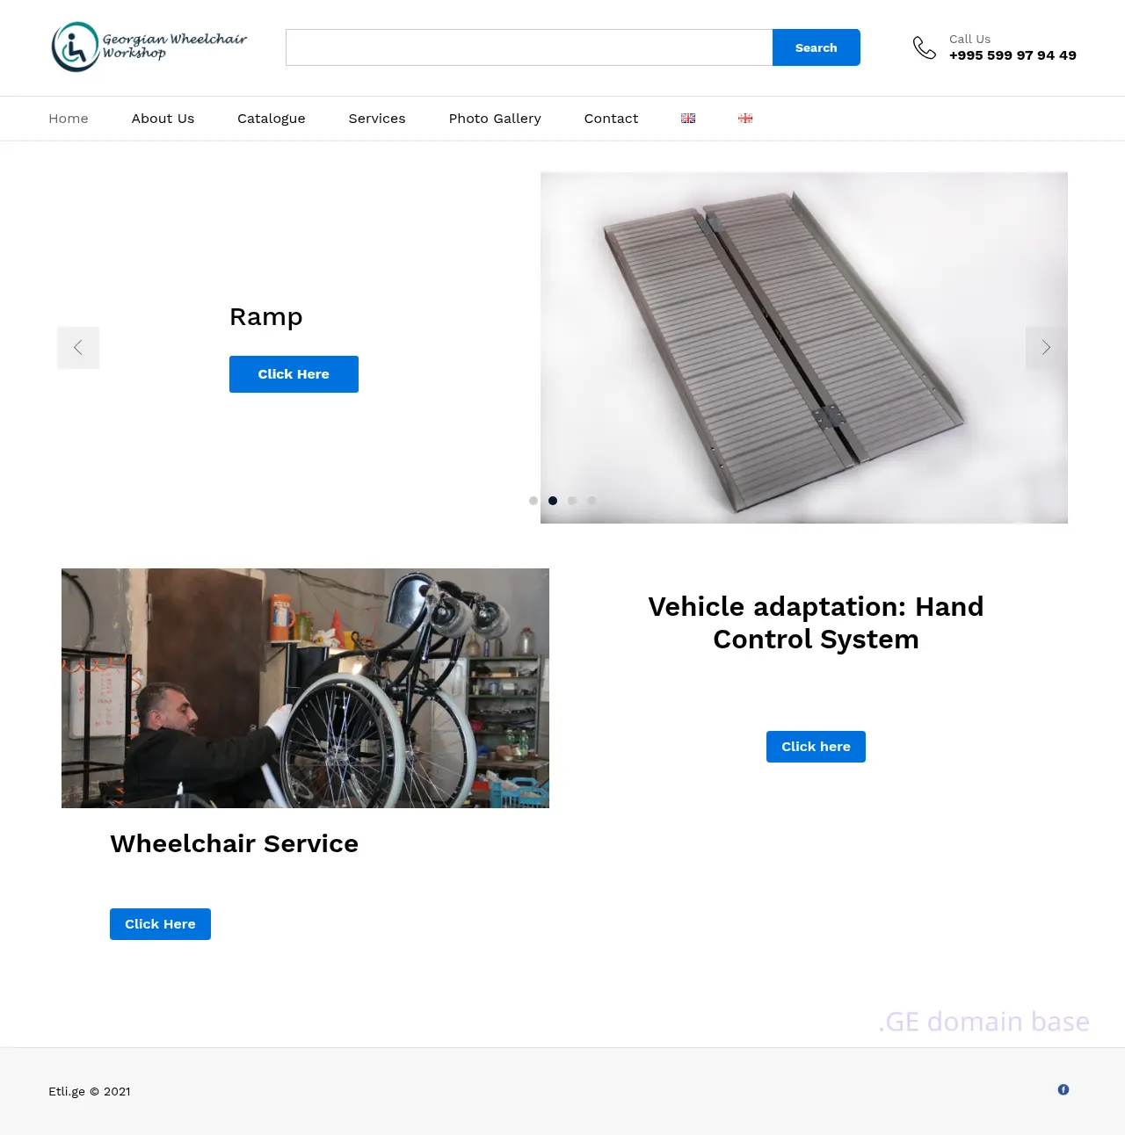Screen dimensions: 1125x1135
Task: Go to next slide with right arrow
Action: tap(1046, 348)
